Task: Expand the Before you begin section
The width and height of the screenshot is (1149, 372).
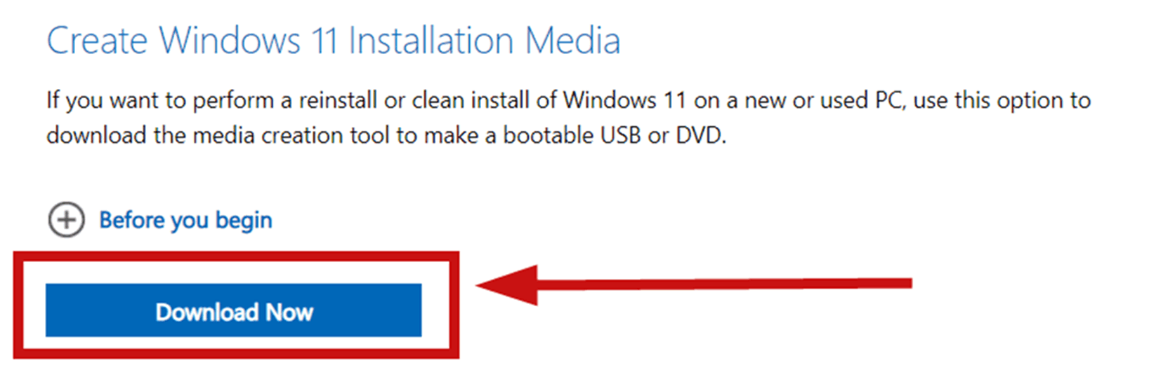Action: click(x=160, y=220)
